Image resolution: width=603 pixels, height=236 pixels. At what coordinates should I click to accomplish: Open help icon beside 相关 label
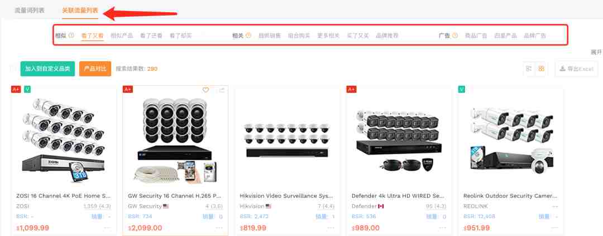[248, 36]
